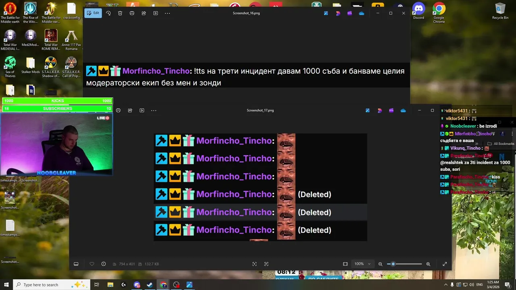Viewport: 516px width, 290px height.
Task: Switch to Chrome on the taskbar
Action: point(163,285)
